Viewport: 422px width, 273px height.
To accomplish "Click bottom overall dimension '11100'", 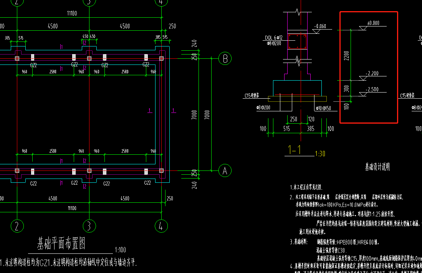I will 72,208.
